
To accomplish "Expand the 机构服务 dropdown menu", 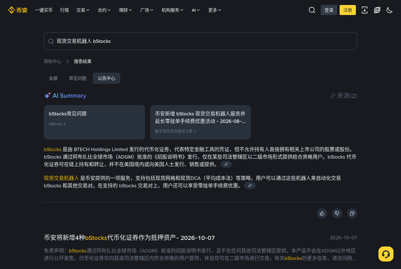I will coord(173,10).
